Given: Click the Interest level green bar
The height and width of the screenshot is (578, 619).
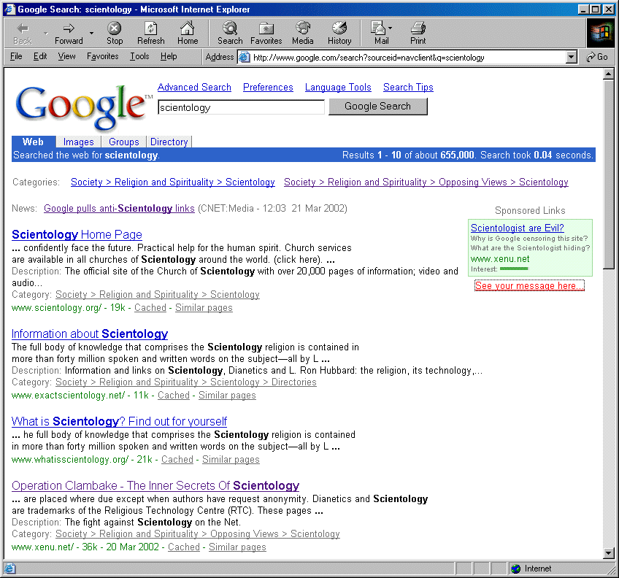Looking at the screenshot, I should point(514,269).
